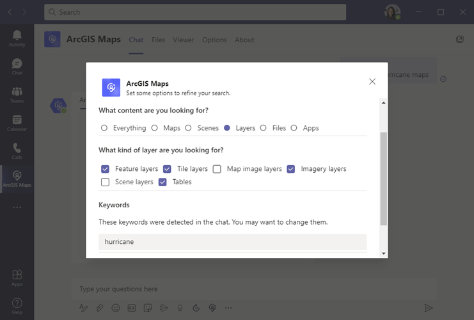Switch to the Options tab

(x=214, y=40)
